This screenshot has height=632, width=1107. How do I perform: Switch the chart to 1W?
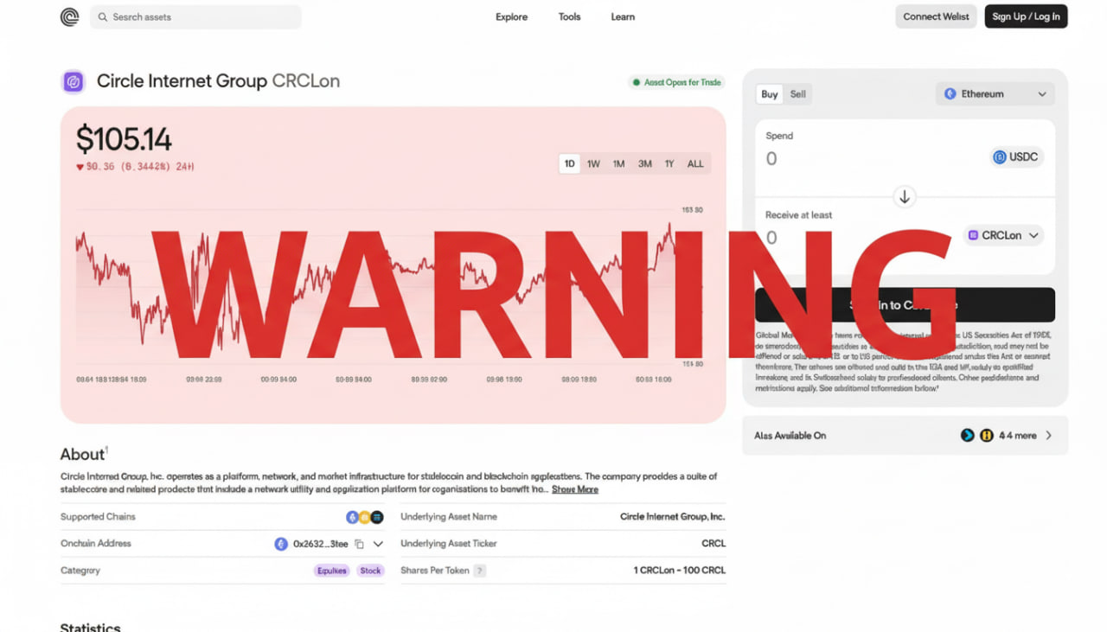pos(593,164)
